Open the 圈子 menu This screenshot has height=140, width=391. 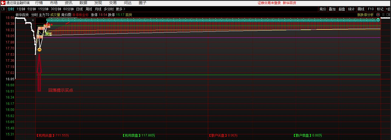click(143, 3)
